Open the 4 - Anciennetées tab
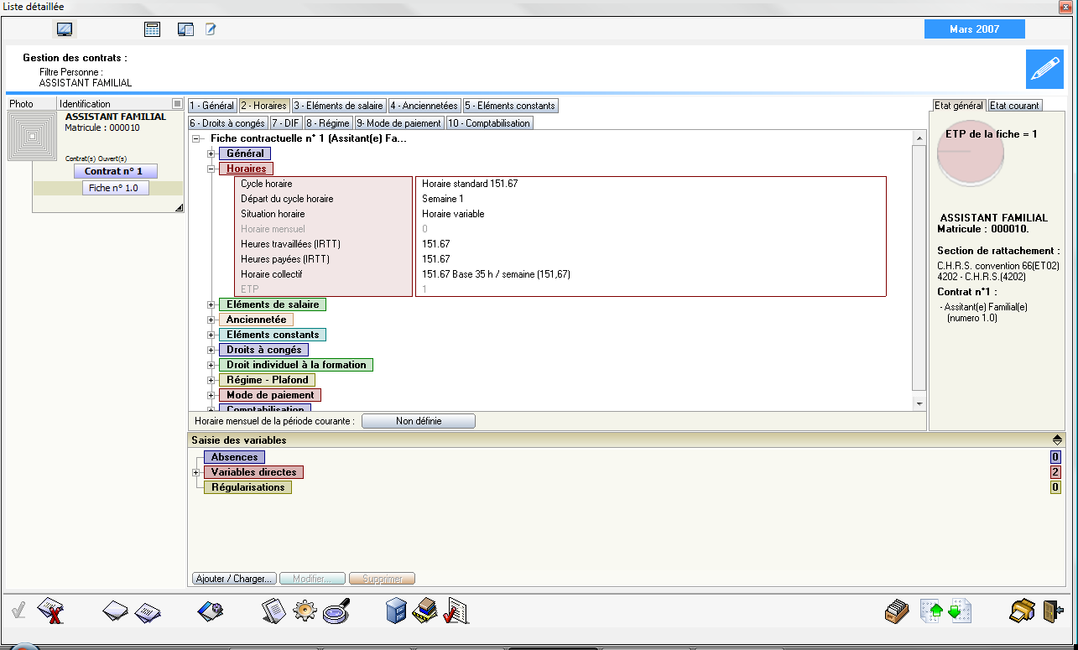The width and height of the screenshot is (1078, 650). pyautogui.click(x=424, y=106)
